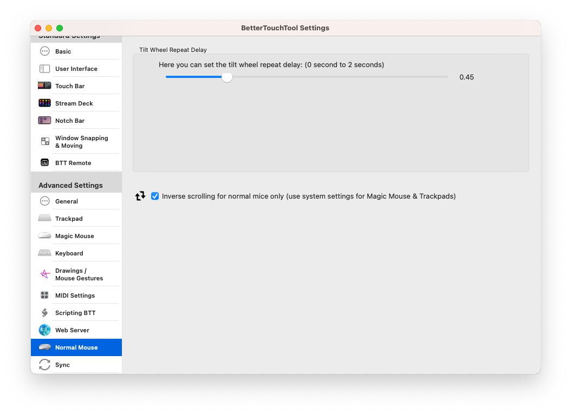Click the 0.45 delay value
The height and width of the screenshot is (414, 571).
coord(466,77)
